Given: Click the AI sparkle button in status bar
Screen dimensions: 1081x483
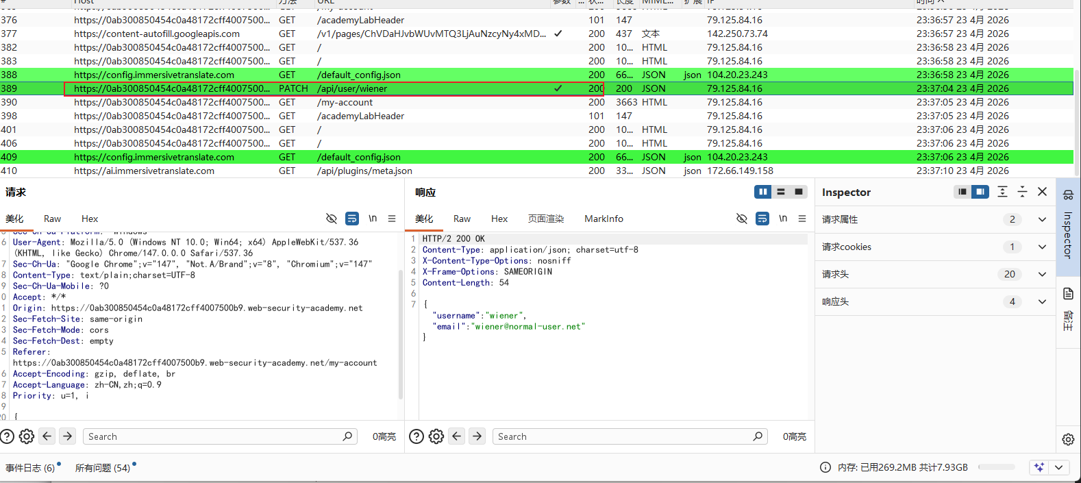Looking at the screenshot, I should coord(1039,467).
